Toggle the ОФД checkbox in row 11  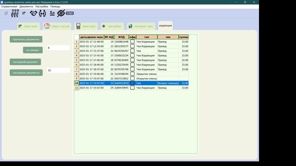pyautogui.click(x=133, y=88)
